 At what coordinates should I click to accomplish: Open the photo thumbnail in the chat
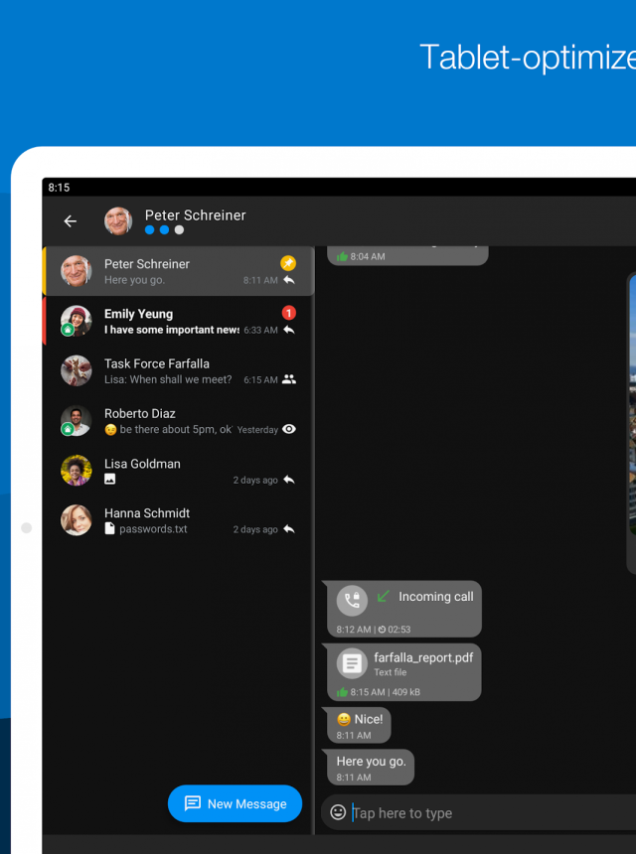click(x=631, y=417)
